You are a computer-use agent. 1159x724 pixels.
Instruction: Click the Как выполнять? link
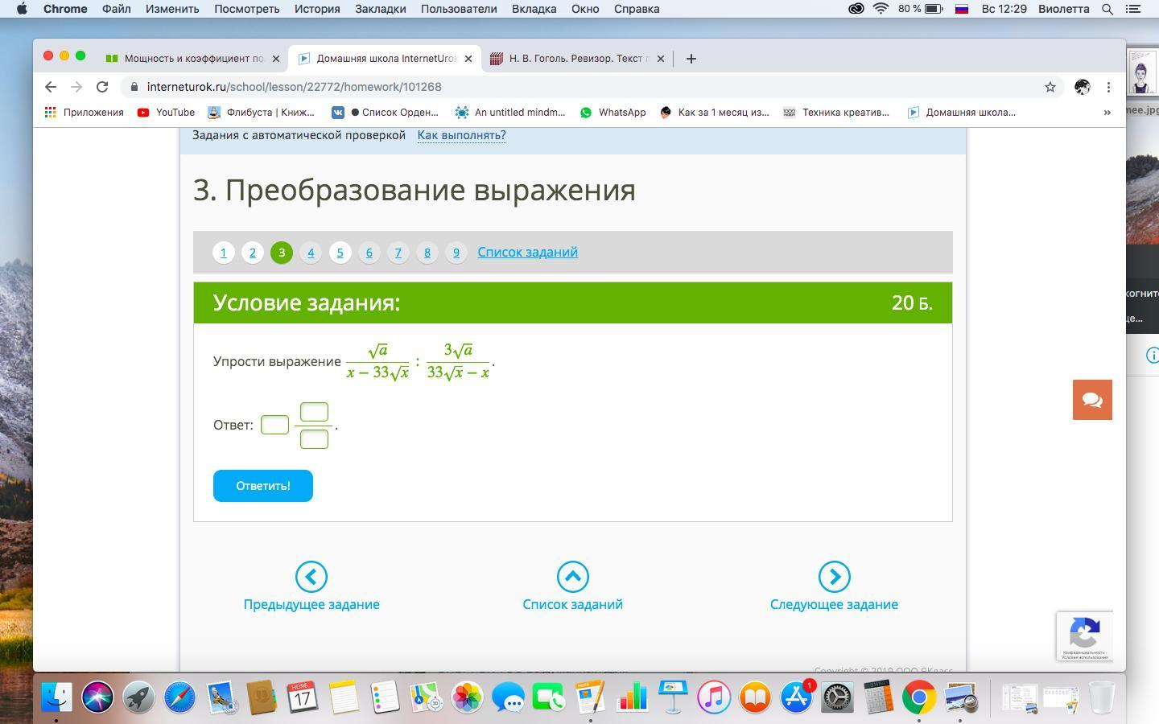tap(461, 135)
